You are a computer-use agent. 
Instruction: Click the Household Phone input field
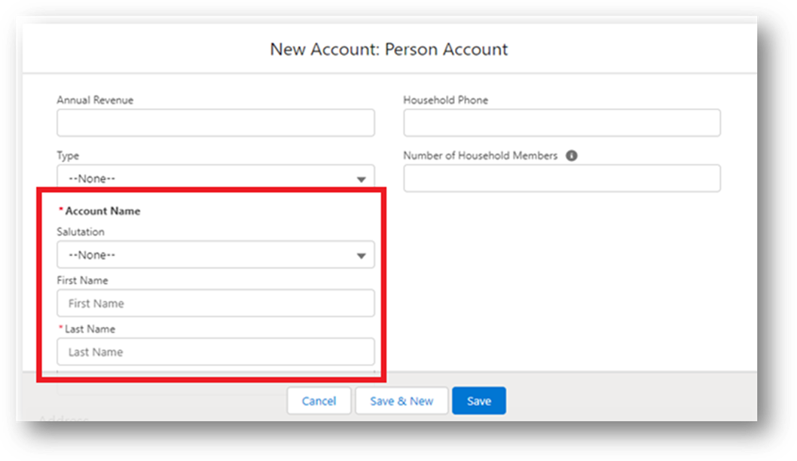[x=562, y=123]
